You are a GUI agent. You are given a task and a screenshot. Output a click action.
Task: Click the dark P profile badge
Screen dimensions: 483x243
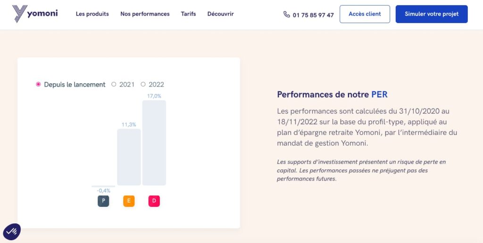coord(103,201)
